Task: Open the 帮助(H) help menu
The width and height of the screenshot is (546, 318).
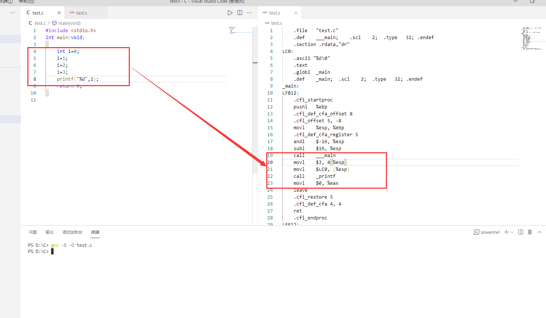Action: pos(27,2)
